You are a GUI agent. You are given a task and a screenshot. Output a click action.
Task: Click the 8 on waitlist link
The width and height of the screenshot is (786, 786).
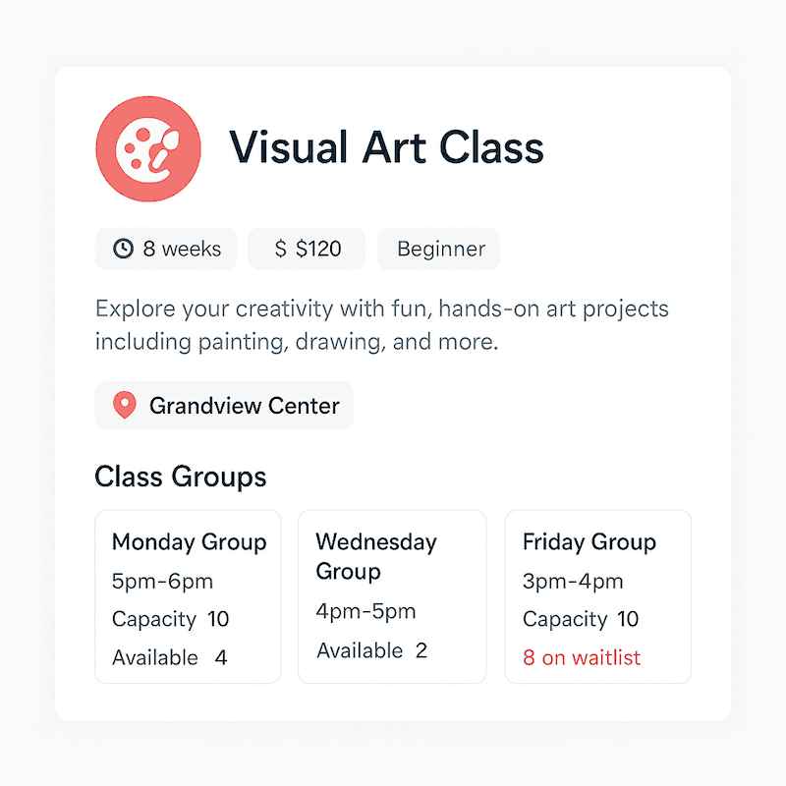582,657
